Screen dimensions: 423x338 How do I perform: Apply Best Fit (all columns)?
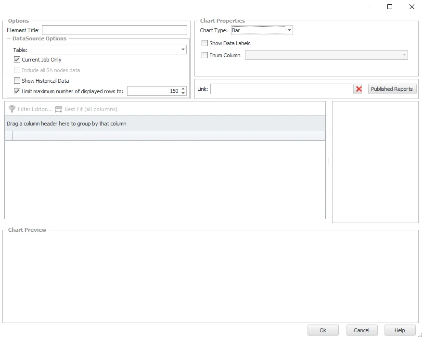point(86,109)
